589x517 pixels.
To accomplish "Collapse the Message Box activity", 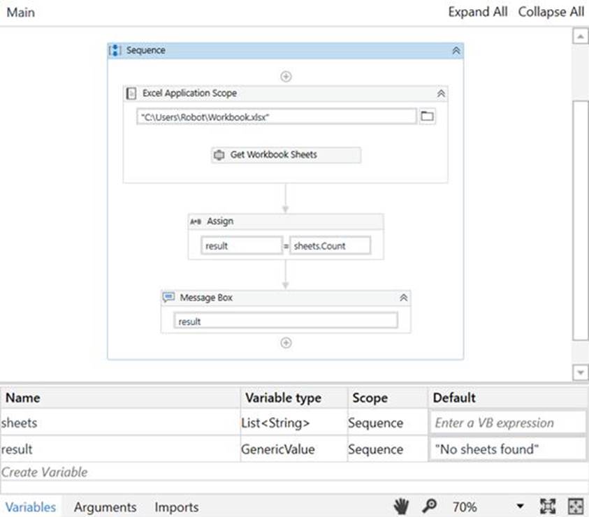I will (403, 298).
